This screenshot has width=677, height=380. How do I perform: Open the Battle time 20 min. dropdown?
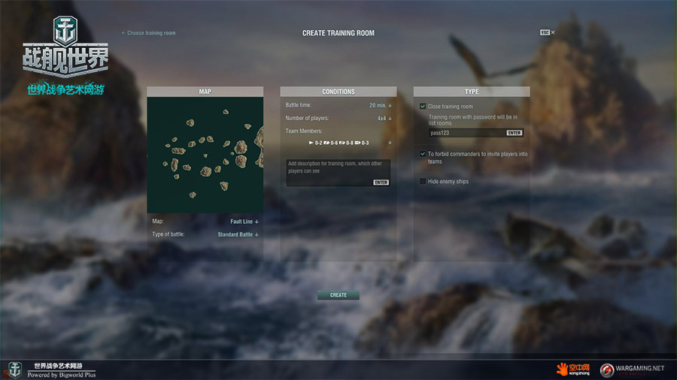pyautogui.click(x=381, y=106)
